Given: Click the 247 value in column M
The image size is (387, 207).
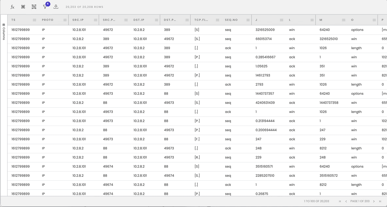Looking at the screenshot, I should point(323,130).
